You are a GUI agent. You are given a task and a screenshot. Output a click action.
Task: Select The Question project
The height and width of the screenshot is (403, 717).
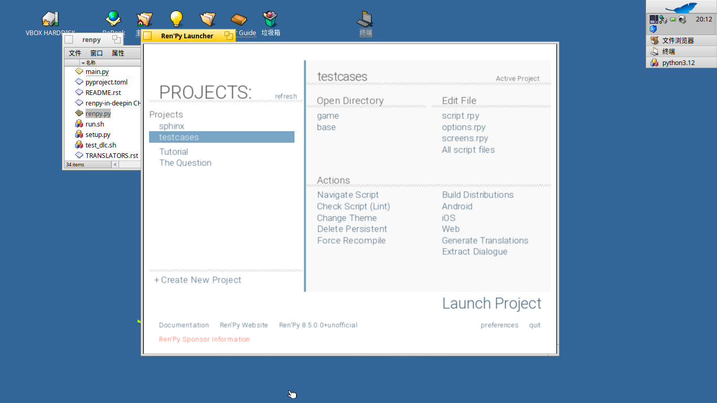[185, 163]
